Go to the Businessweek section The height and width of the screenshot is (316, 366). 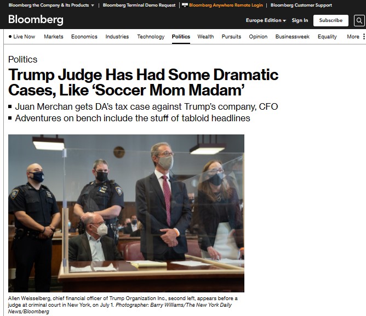click(292, 36)
